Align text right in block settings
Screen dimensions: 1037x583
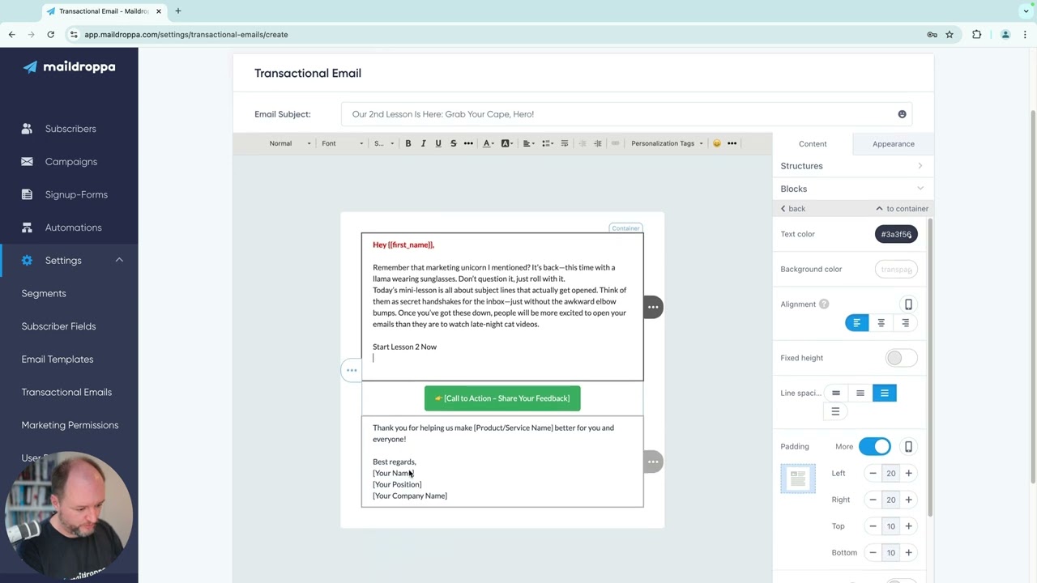point(906,323)
